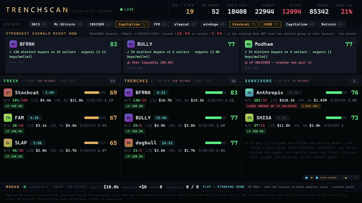Click the TRENCHSCAN logo title
This screenshot has width=362, height=203.
37,10
